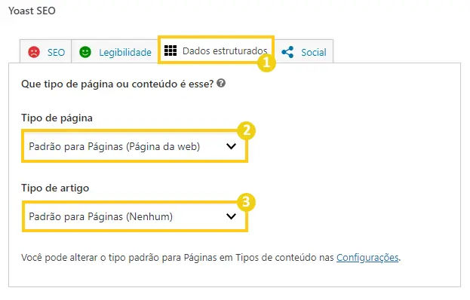Follow the Configurações link

point(367,258)
